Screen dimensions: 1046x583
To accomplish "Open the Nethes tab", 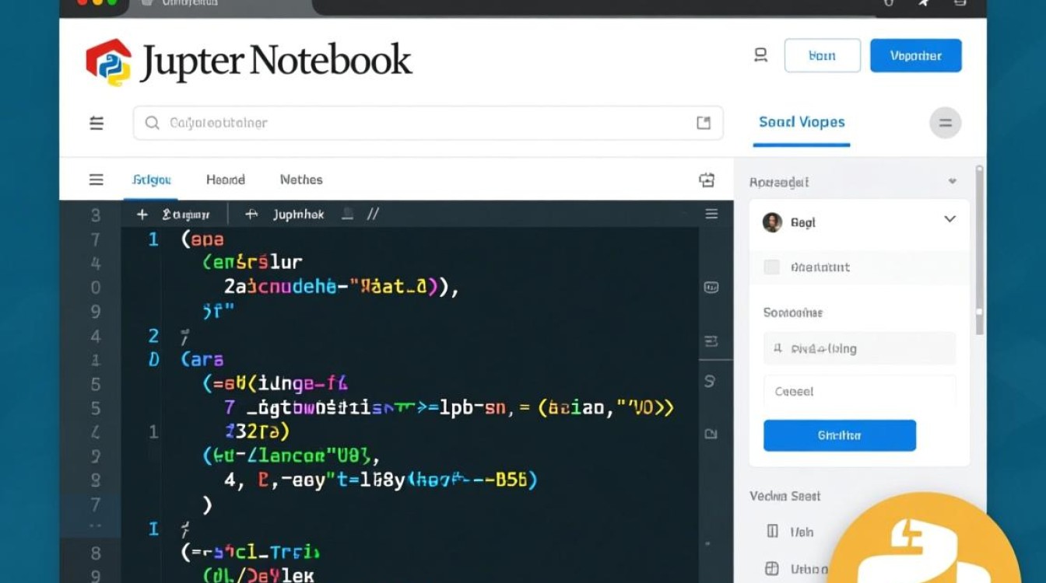I will point(301,180).
